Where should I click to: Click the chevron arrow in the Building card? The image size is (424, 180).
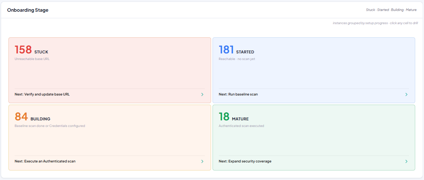click(x=202, y=161)
